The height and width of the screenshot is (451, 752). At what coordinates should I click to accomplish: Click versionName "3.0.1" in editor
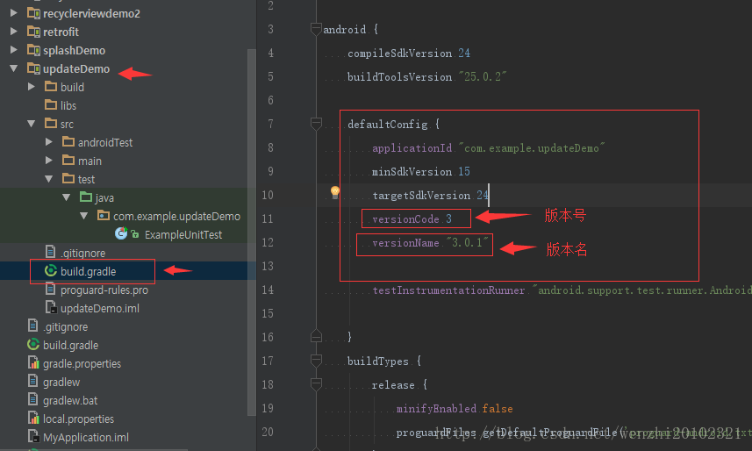coord(430,243)
